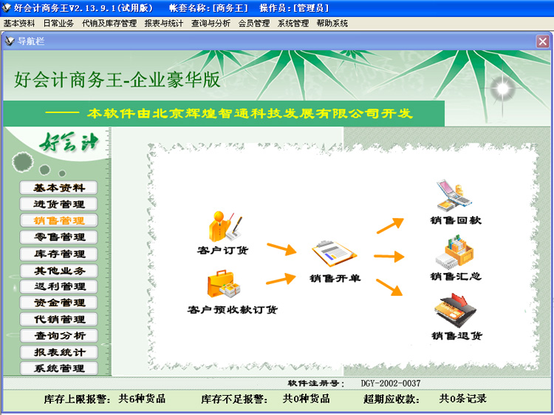Select the 进货管理 sidebar button
This screenshot has width=554, height=415.
coord(58,204)
